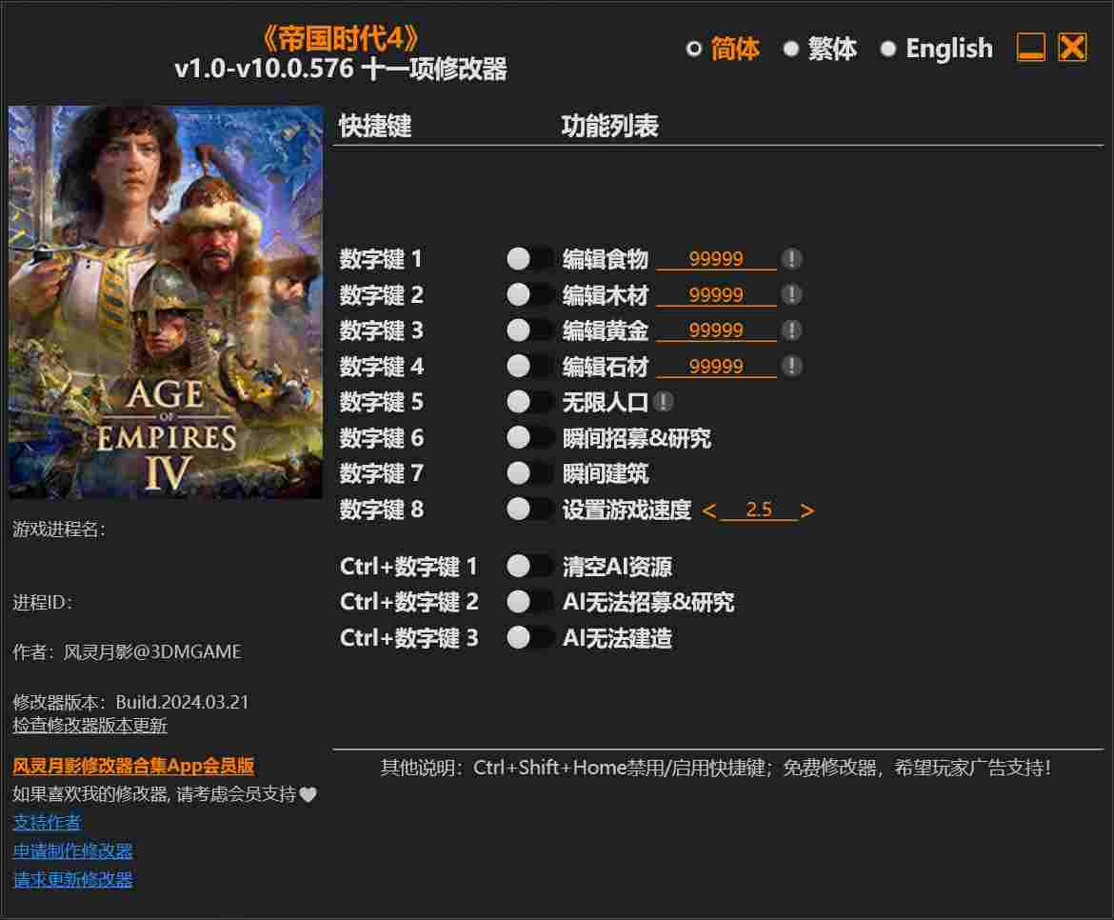Select the English language radio button
This screenshot has width=1114, height=920.
(887, 49)
